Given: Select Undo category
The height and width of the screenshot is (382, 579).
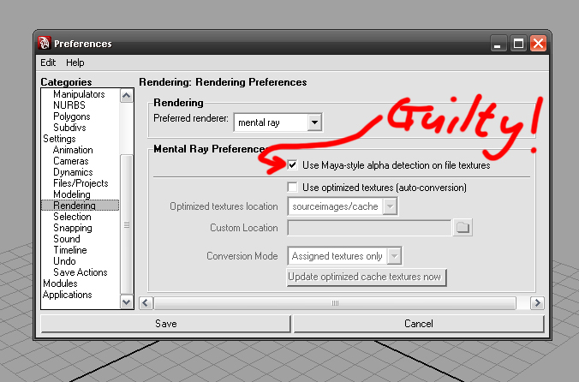Looking at the screenshot, I should pos(64,261).
